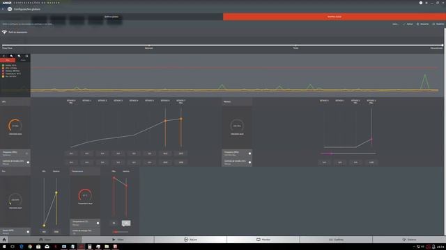This screenshot has height=250, width=446.
Task: Open the Jogos section in the bottom bar
Action: [45, 240]
